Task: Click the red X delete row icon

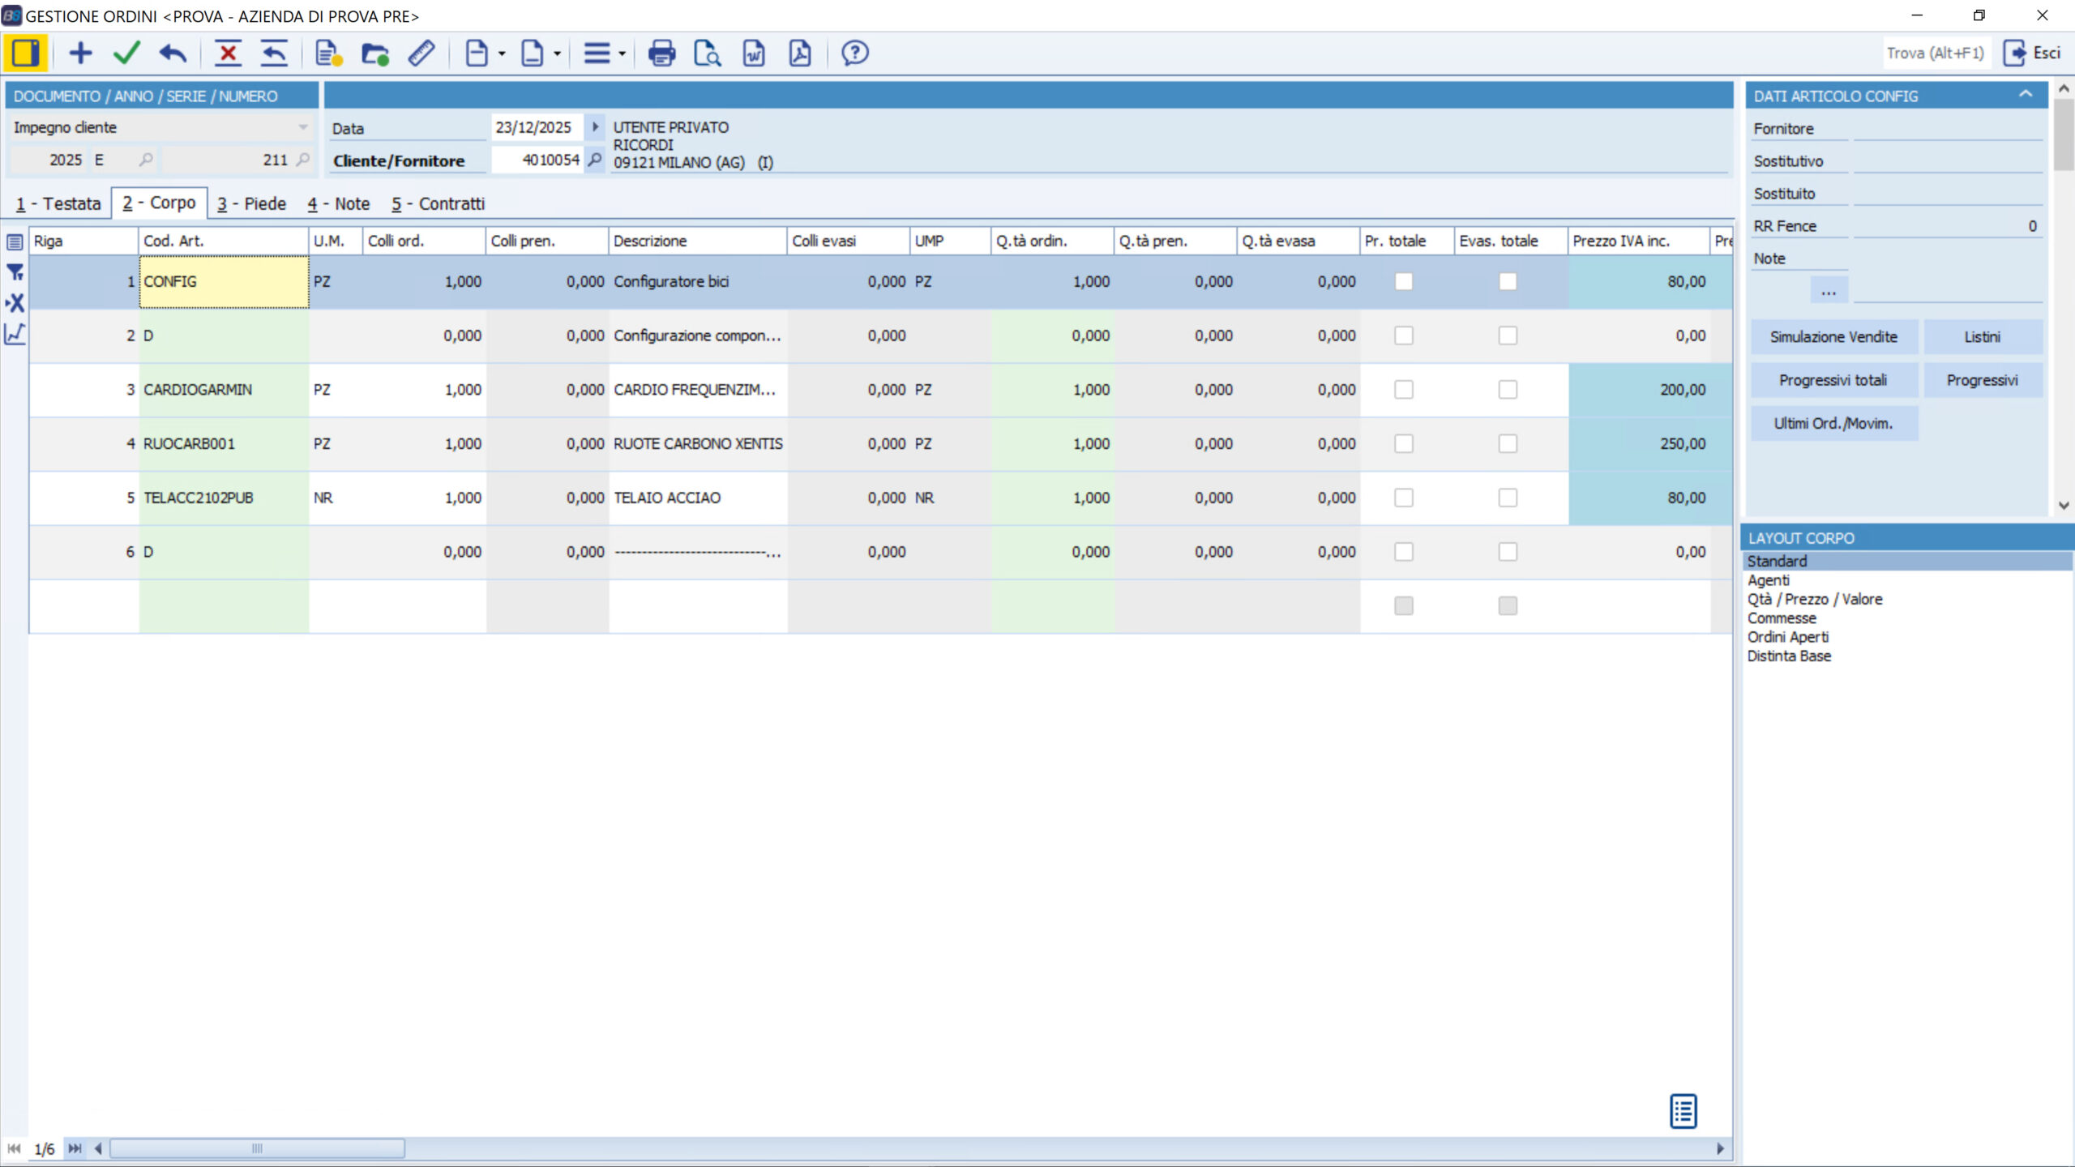Action: 228,53
